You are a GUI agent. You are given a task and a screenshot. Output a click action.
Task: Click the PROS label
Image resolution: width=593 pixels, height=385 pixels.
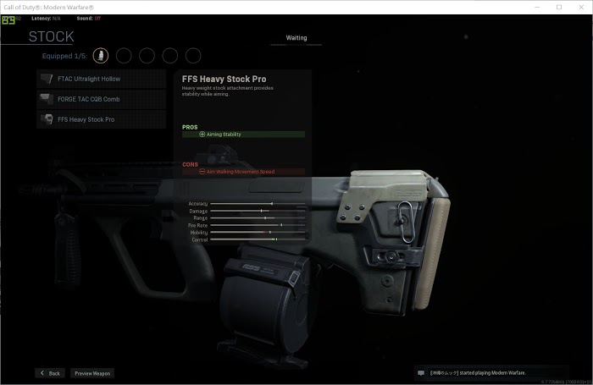click(190, 127)
